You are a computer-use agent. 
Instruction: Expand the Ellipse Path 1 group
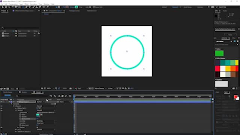tap(16, 108)
